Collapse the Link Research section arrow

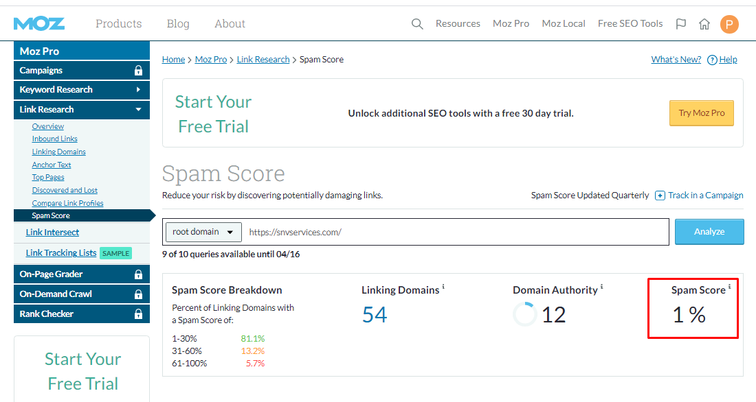point(138,109)
